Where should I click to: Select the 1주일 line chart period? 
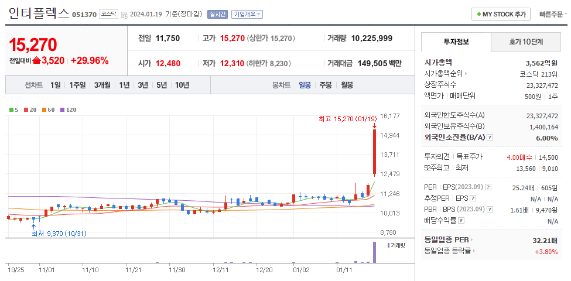click(x=77, y=85)
